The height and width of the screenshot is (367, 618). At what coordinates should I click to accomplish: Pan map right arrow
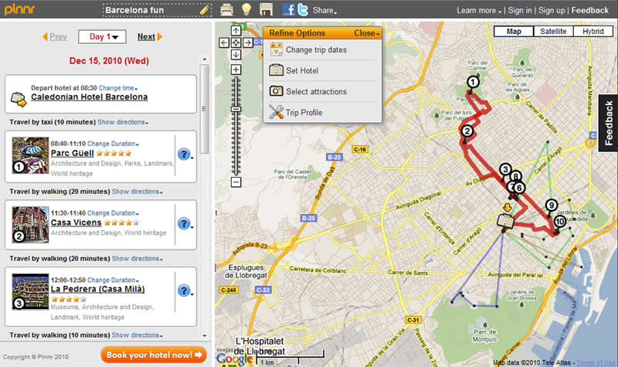(x=247, y=42)
